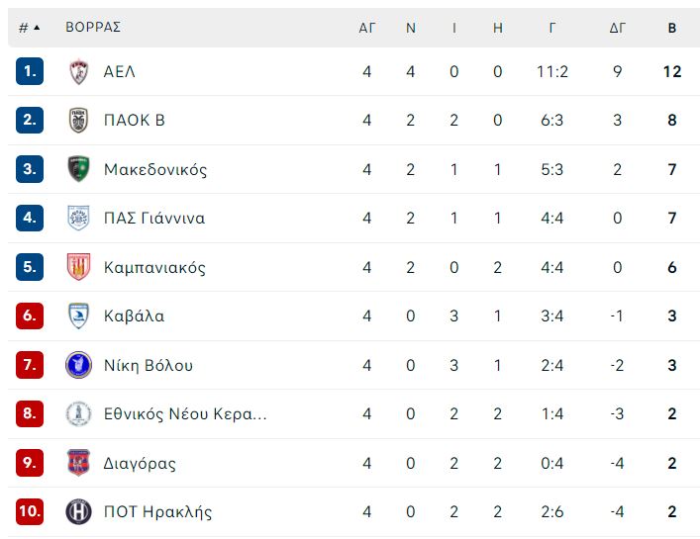This screenshot has height=539, width=700.
Task: Click the ΠΑΟΚ Β team crest
Action: [x=78, y=120]
